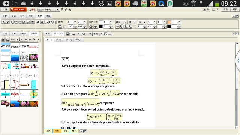Select the crop tool icon
The image size is (240, 135).
54,22
